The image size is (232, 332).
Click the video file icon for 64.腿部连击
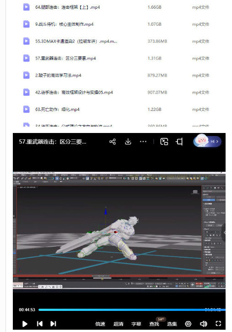click(x=26, y=7)
